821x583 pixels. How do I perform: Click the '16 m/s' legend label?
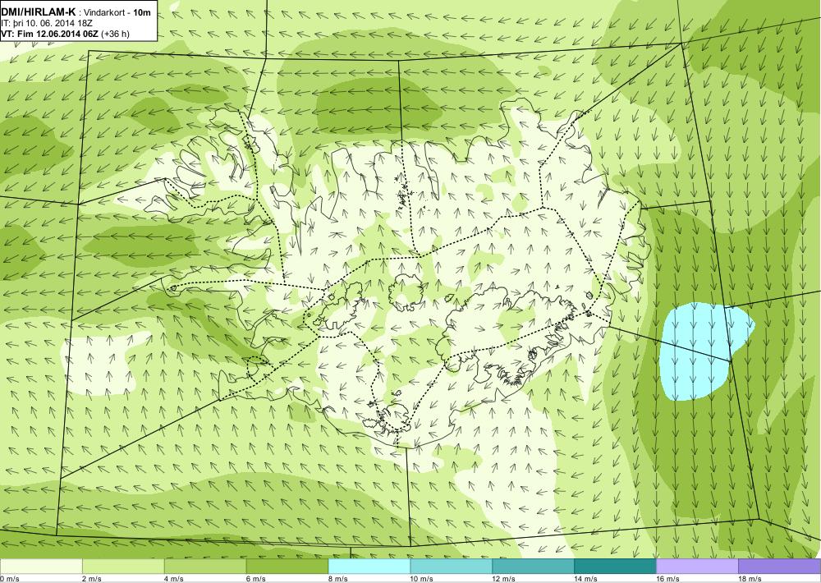point(667,579)
